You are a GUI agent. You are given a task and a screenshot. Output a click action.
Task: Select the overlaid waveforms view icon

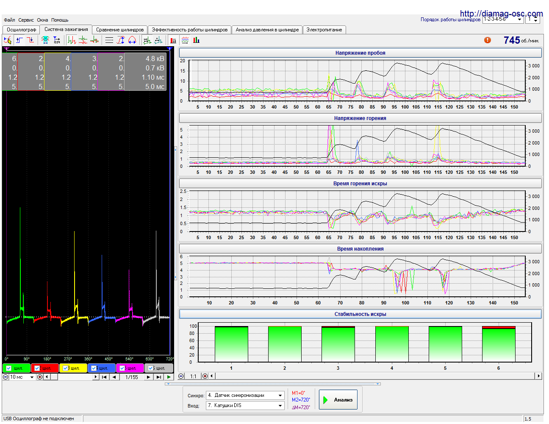(x=94, y=40)
